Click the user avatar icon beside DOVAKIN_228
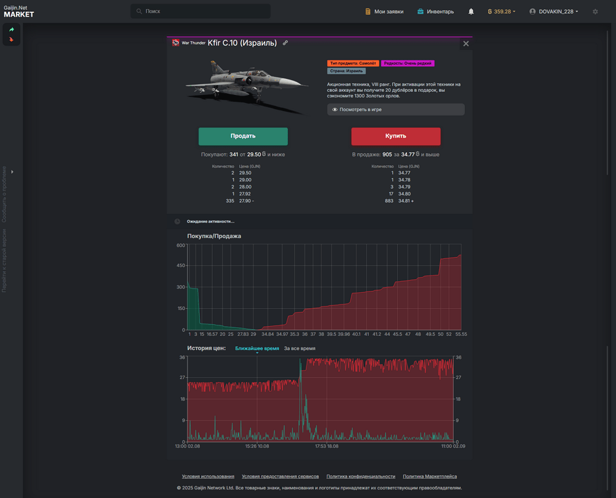The image size is (616, 498). tap(532, 11)
